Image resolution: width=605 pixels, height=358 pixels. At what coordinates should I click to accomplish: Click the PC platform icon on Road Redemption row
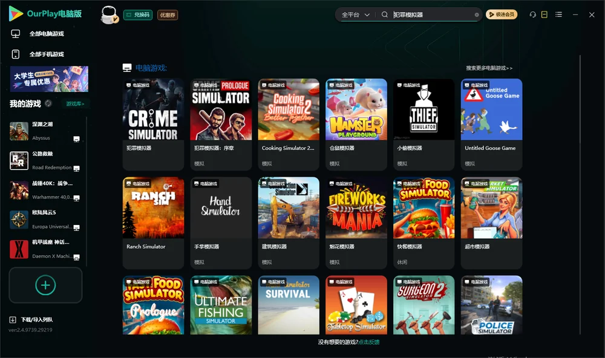(x=76, y=169)
